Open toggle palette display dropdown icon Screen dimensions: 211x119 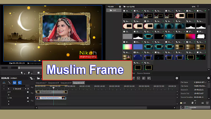coord(149,78)
